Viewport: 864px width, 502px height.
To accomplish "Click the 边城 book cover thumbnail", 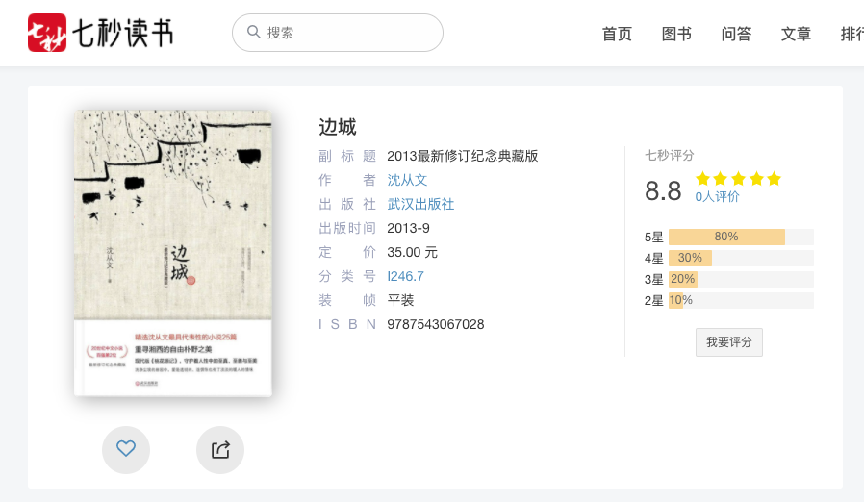I will click(173, 253).
